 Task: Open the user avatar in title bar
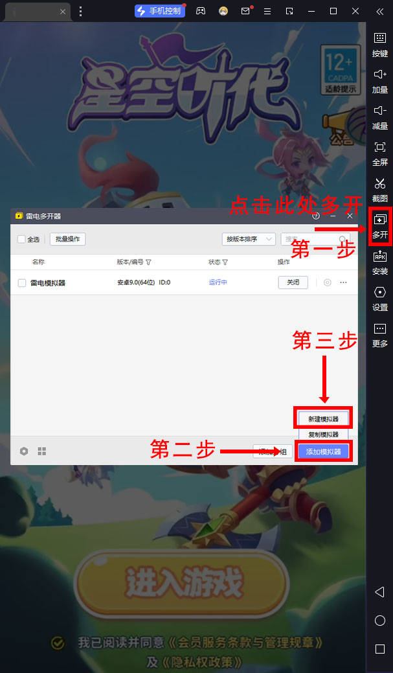pos(223,11)
